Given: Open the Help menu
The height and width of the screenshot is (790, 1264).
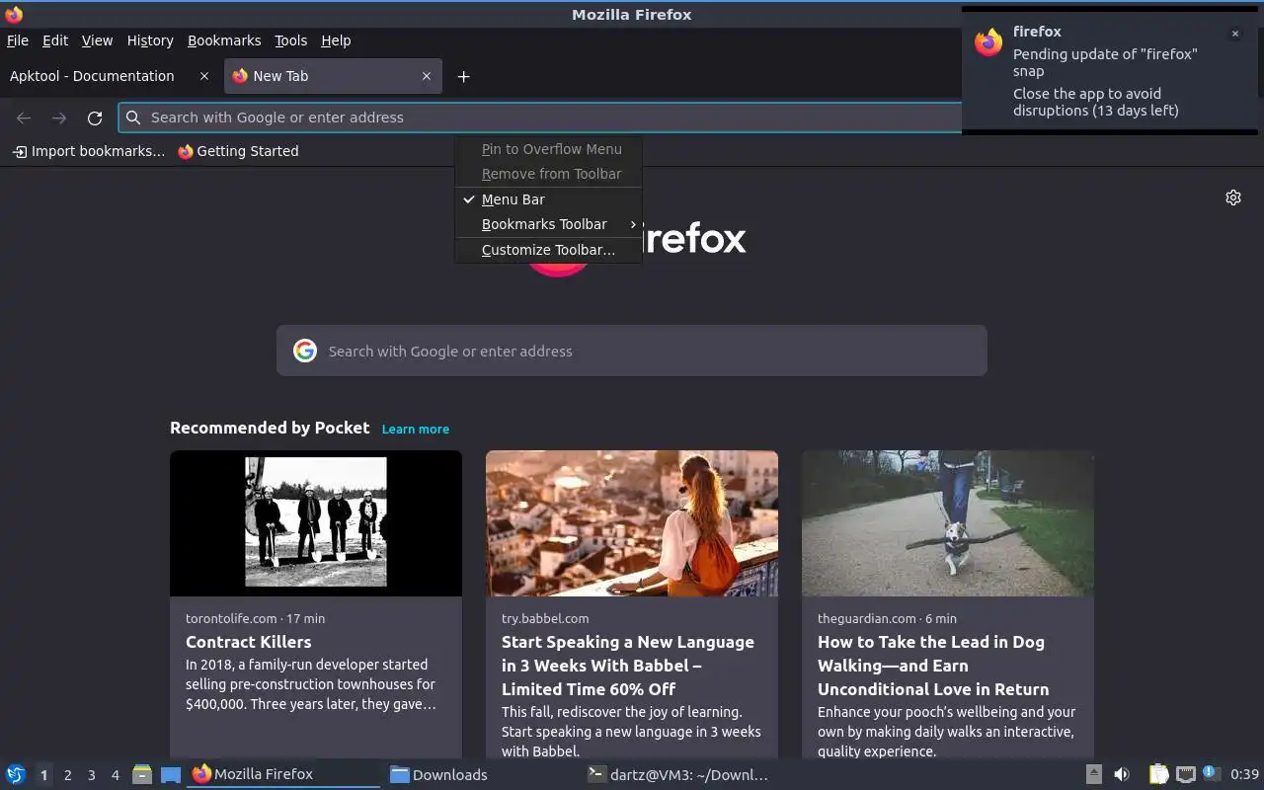Looking at the screenshot, I should 336,40.
